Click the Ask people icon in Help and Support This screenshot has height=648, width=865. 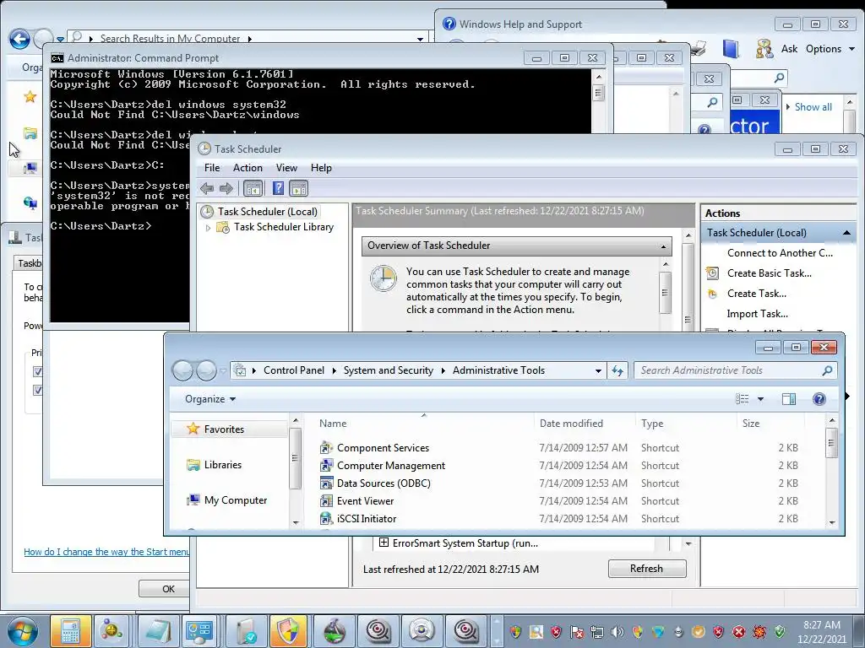click(764, 49)
